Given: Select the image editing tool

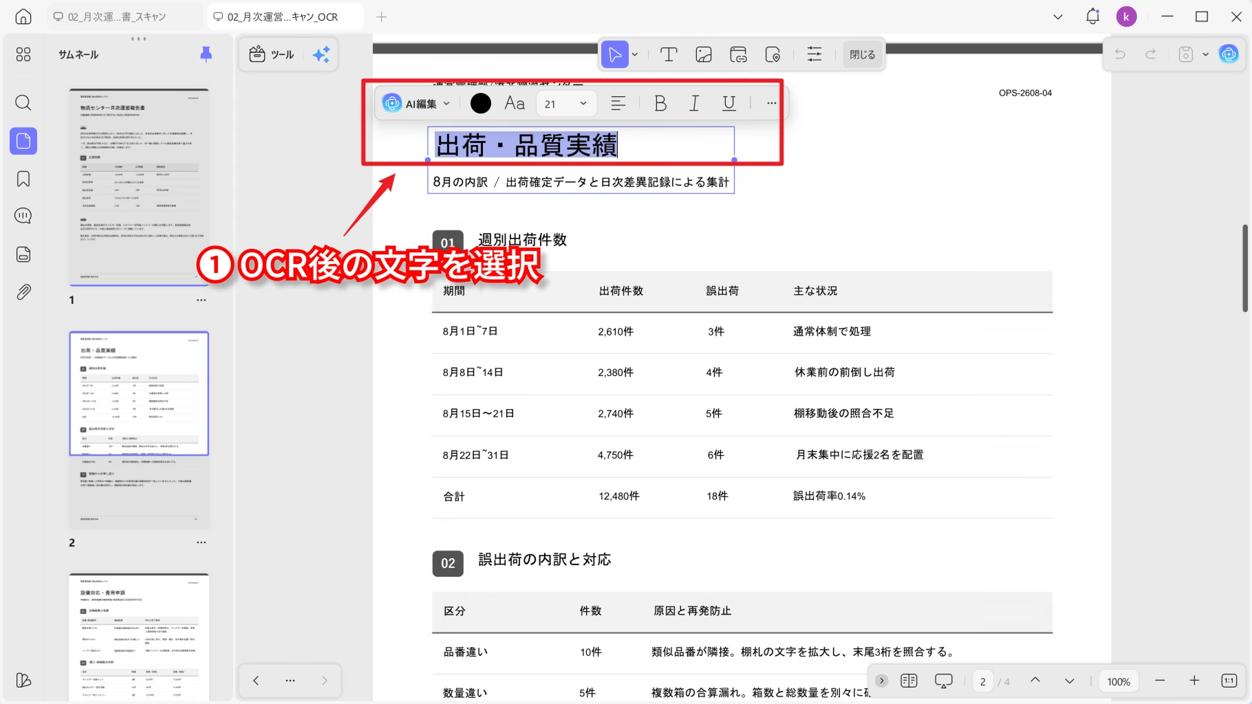Looking at the screenshot, I should tap(704, 54).
